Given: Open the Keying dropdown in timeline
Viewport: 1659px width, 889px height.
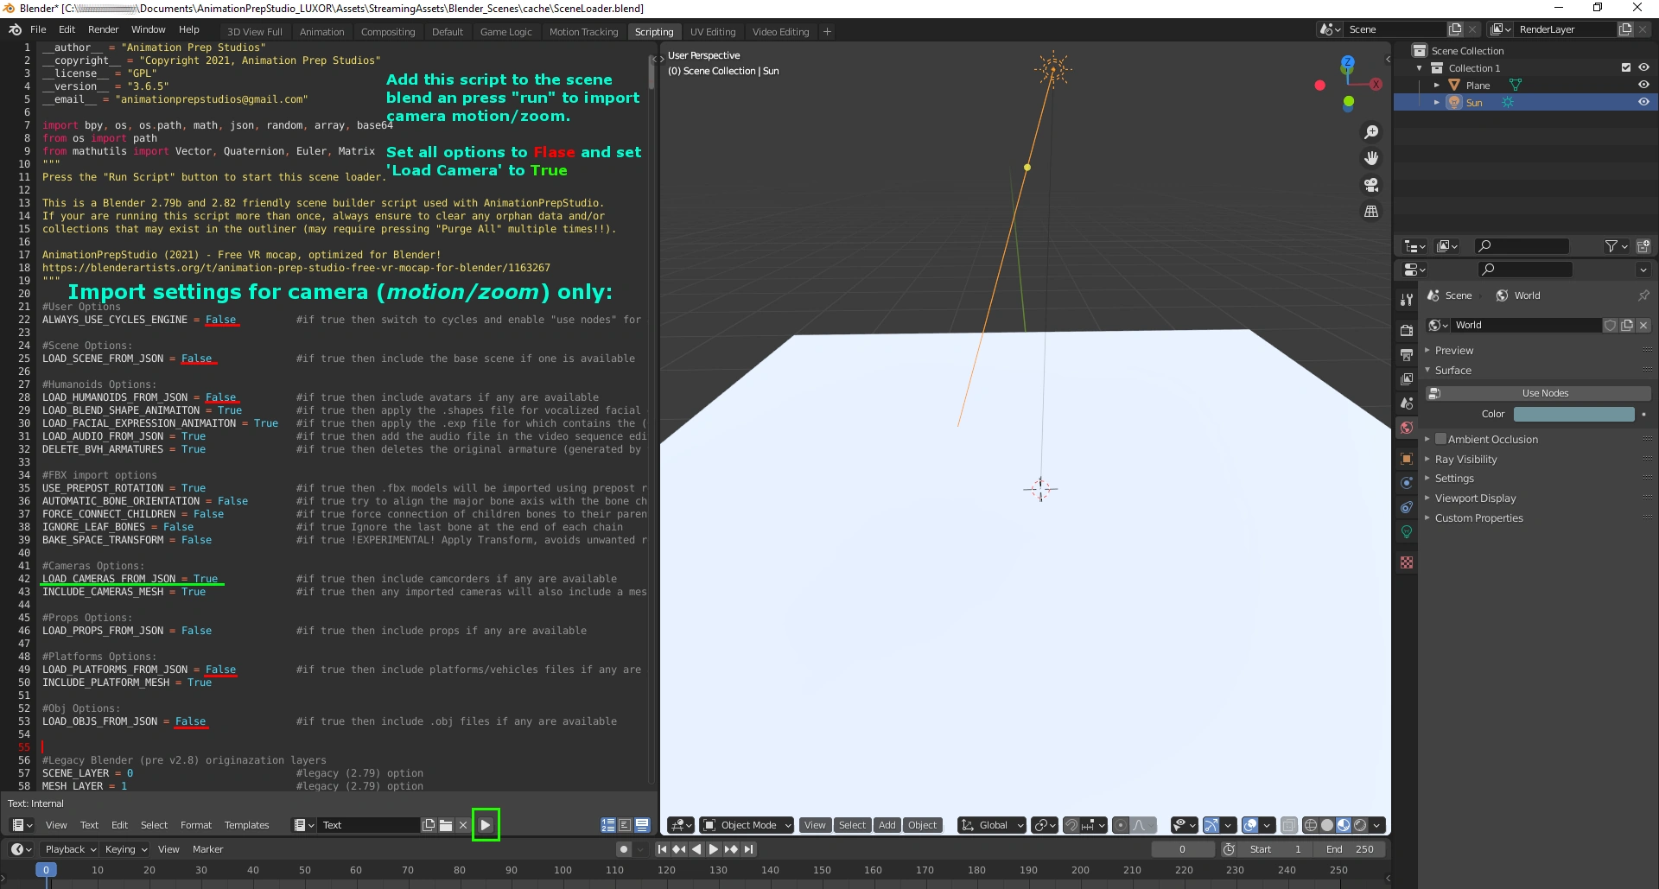Looking at the screenshot, I should (x=126, y=849).
